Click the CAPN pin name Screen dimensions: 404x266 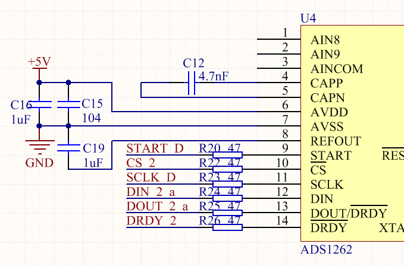328,98
